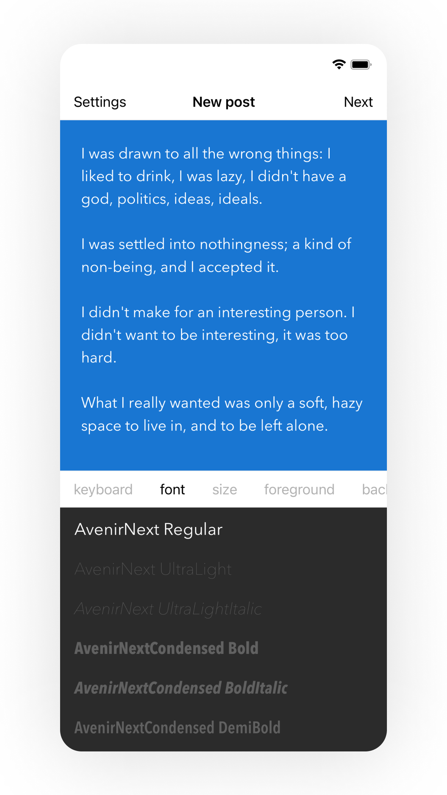This screenshot has width=447, height=795.
Task: Select the font tab
Action: click(x=172, y=490)
